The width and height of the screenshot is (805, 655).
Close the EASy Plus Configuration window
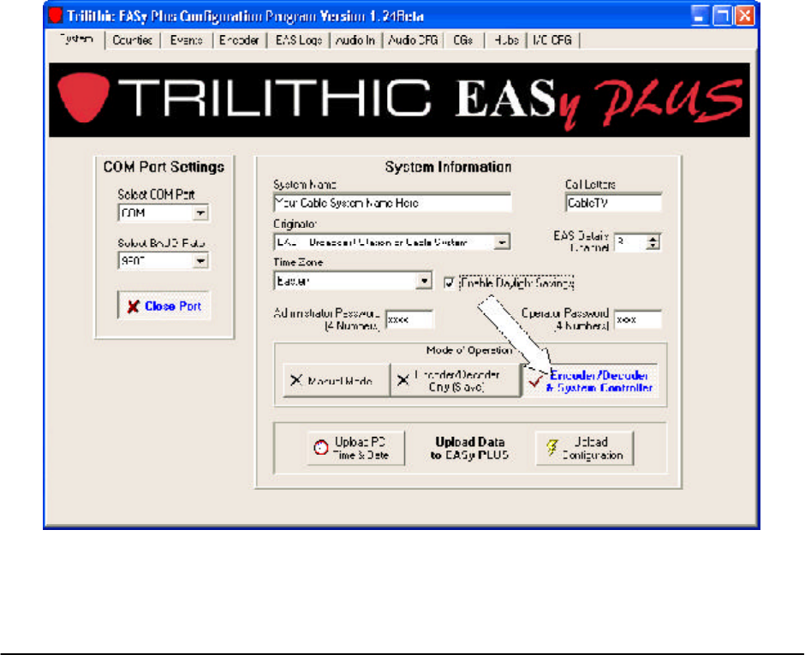click(x=744, y=15)
